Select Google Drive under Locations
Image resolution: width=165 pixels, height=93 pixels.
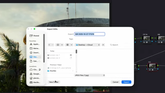tap(35, 74)
